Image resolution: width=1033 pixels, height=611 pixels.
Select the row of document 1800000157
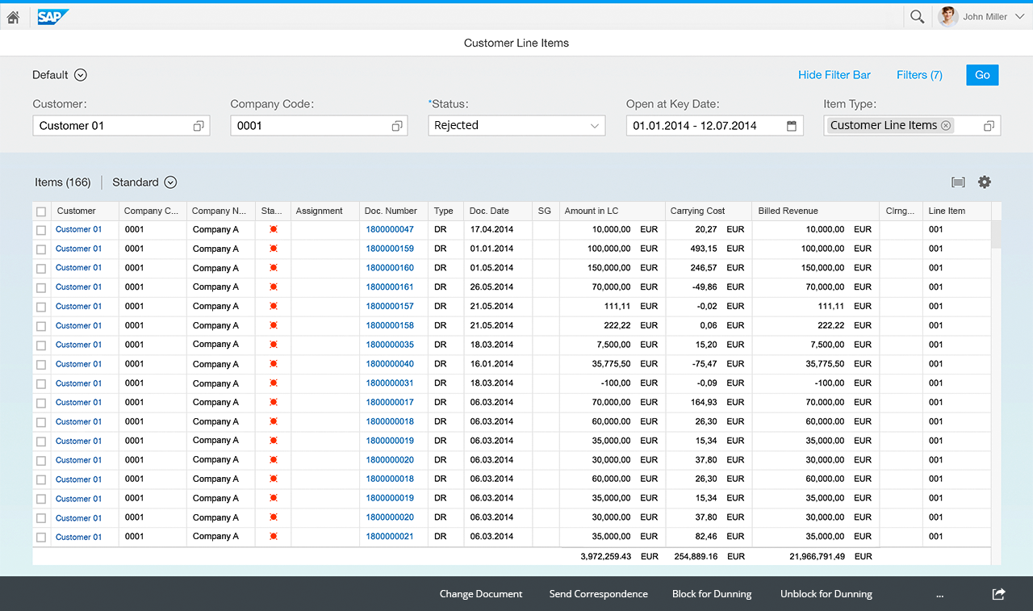coord(41,307)
